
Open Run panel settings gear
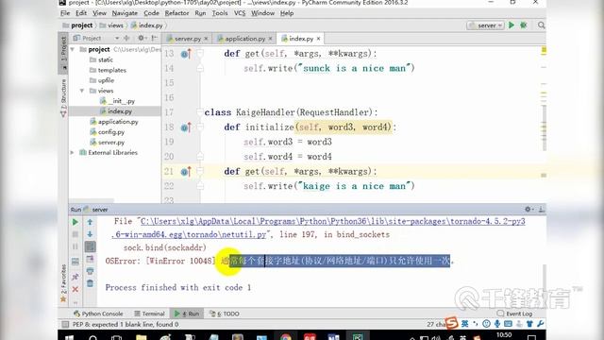[x=528, y=210]
